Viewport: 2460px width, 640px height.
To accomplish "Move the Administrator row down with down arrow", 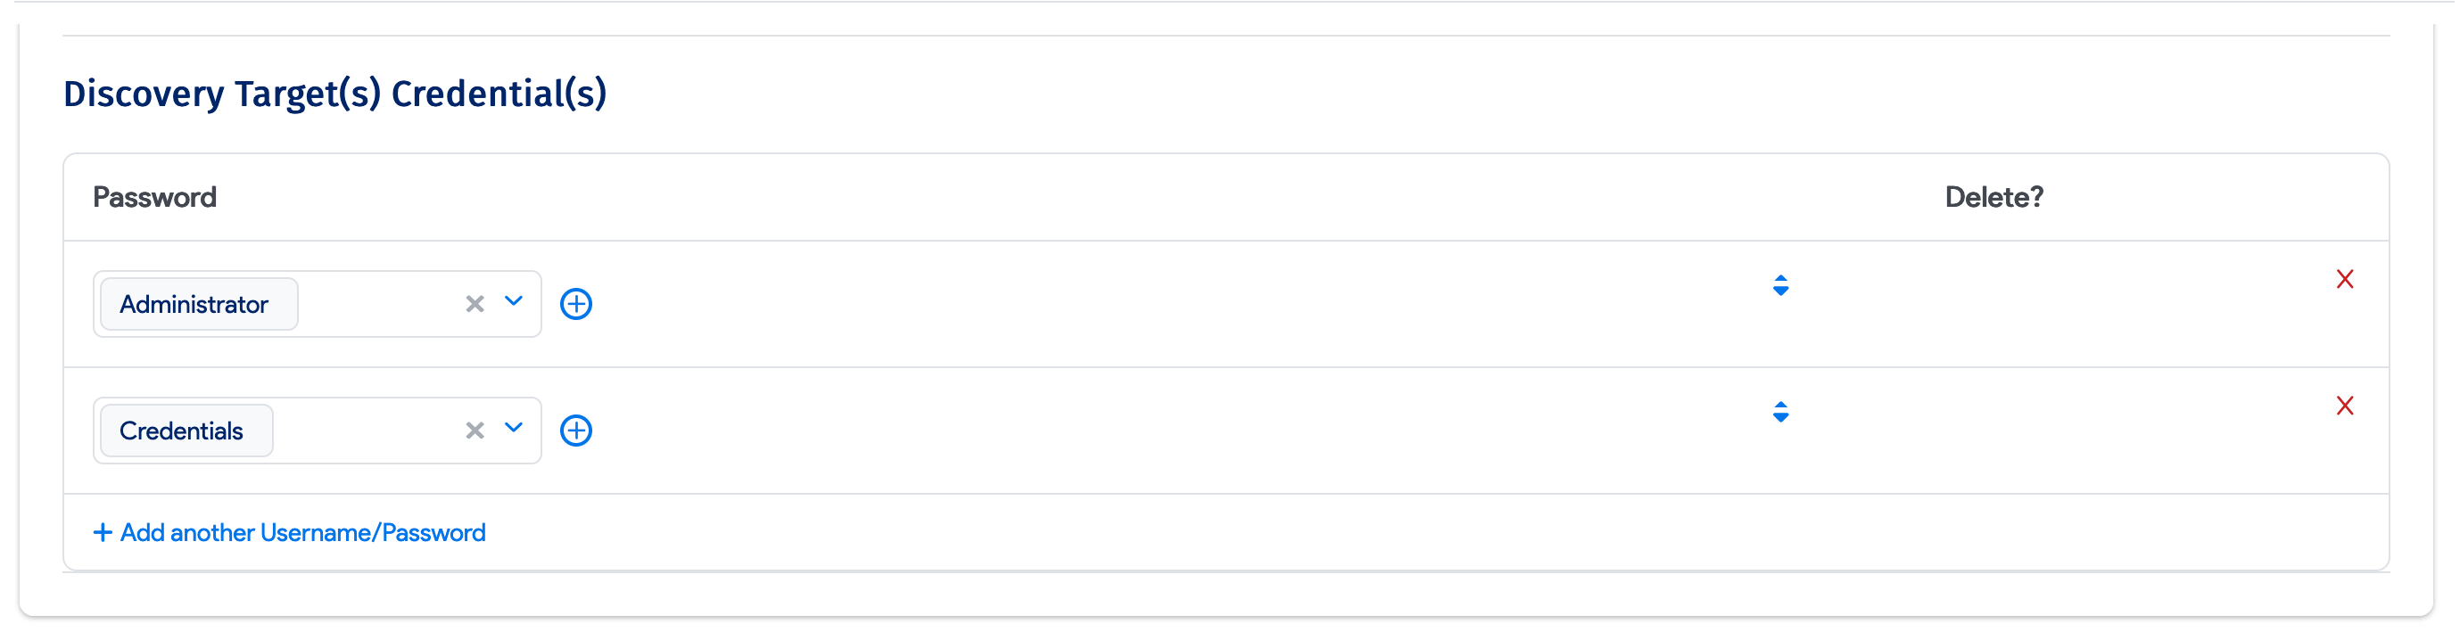I will tap(1781, 291).
